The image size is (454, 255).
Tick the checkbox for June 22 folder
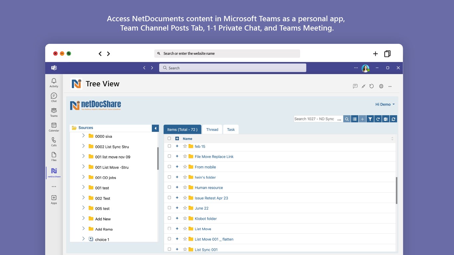[169, 208]
